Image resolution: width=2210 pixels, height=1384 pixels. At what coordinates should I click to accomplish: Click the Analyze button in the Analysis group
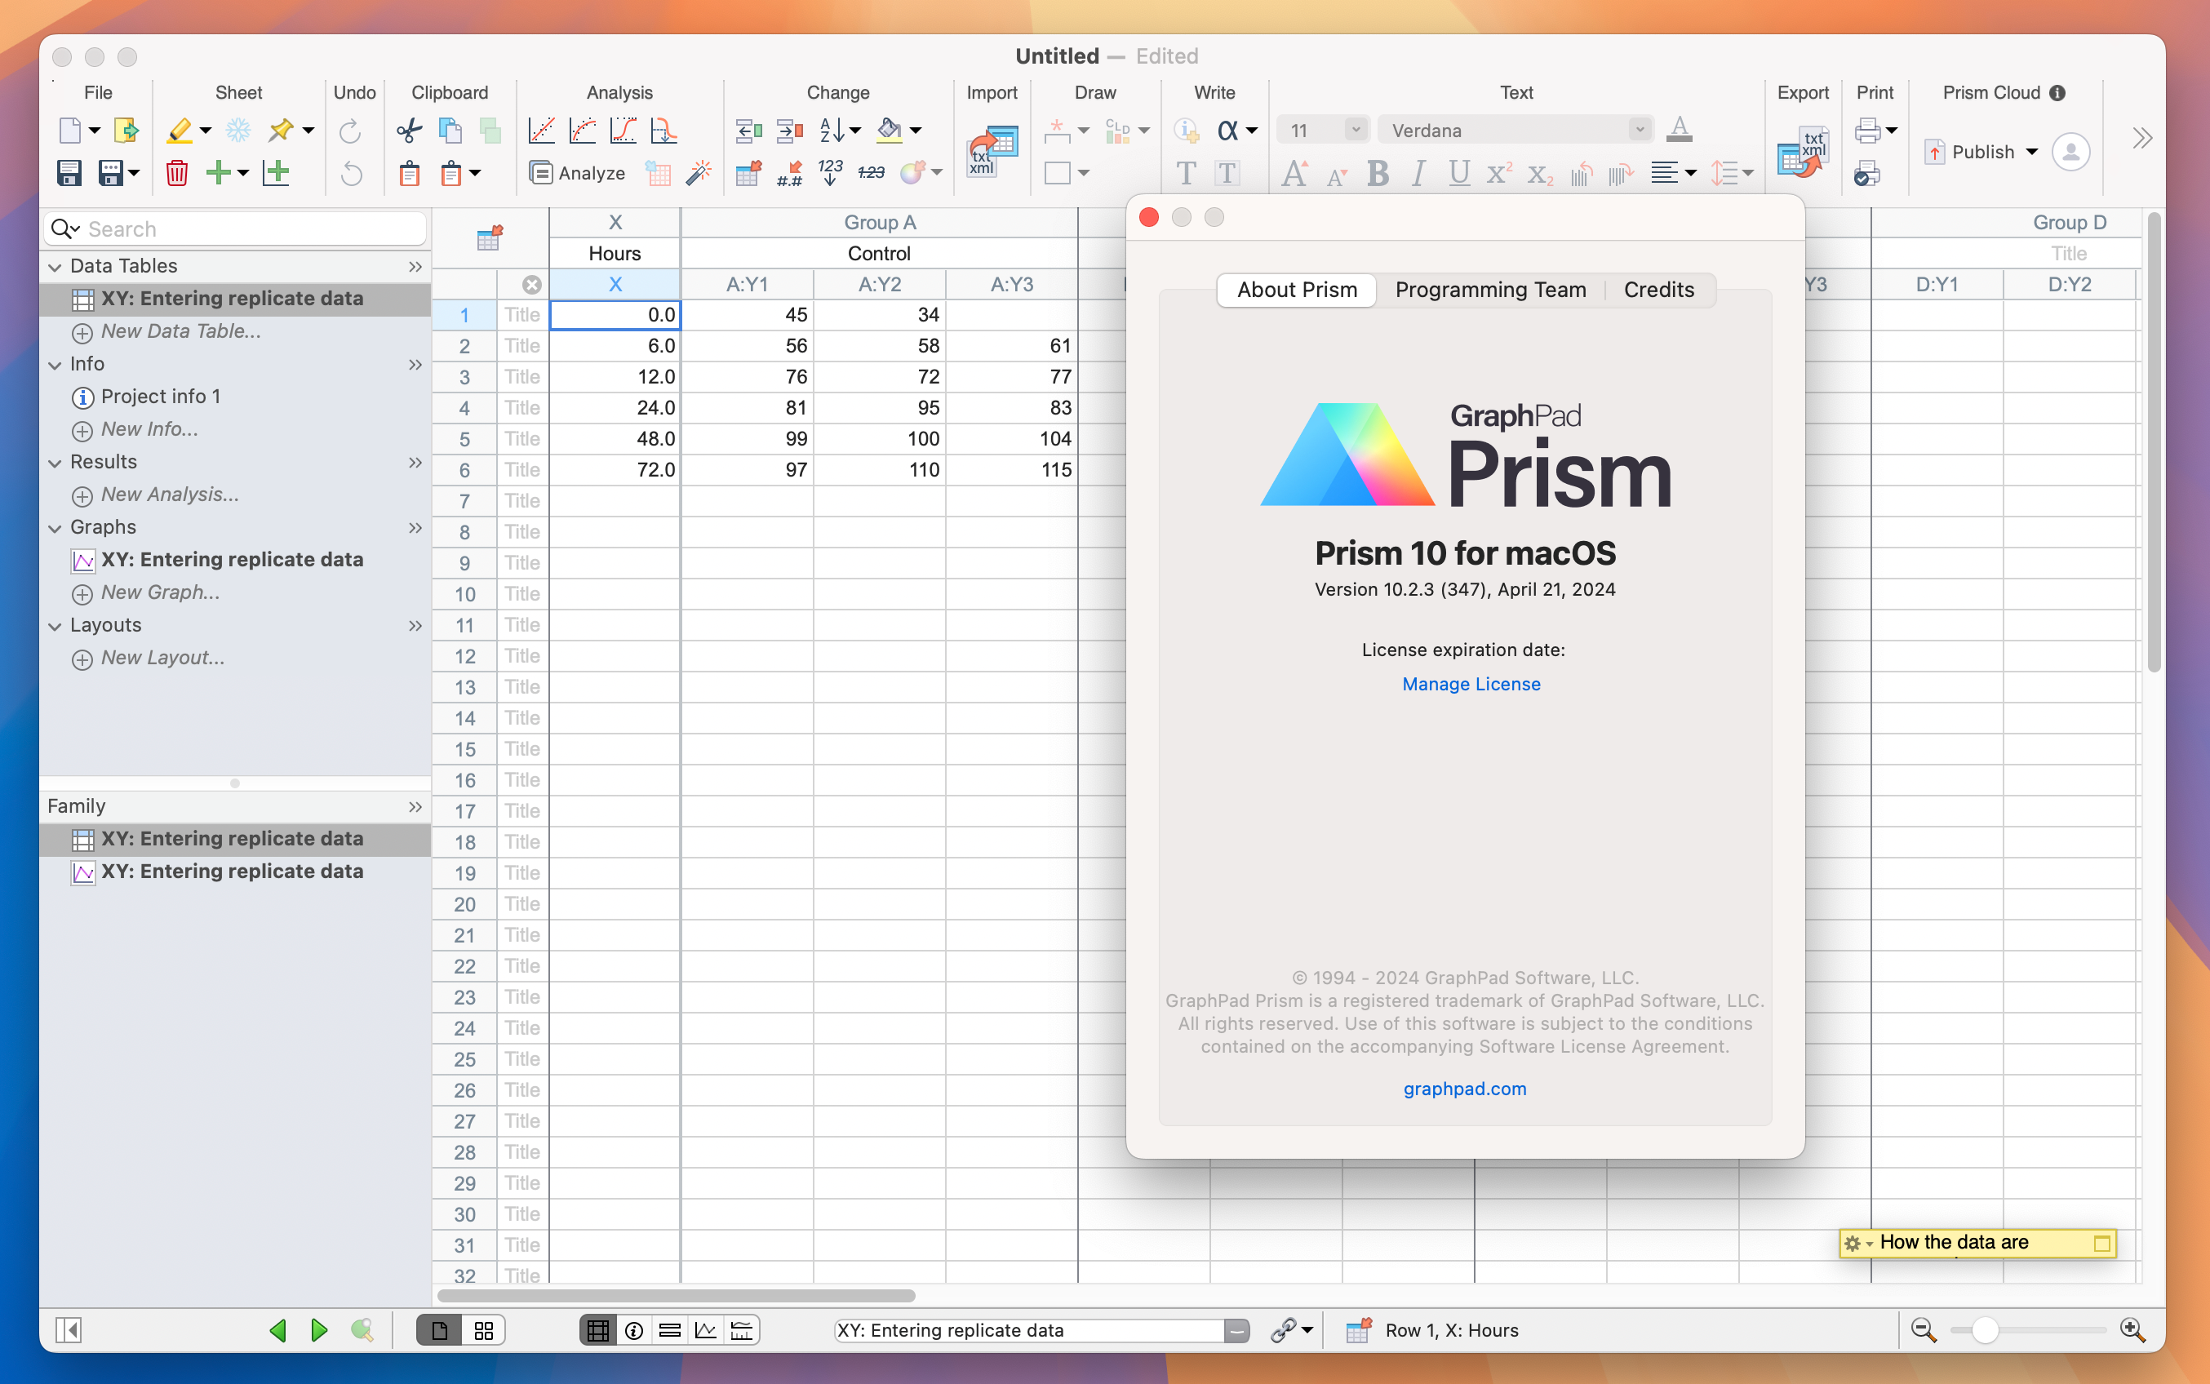click(x=578, y=172)
